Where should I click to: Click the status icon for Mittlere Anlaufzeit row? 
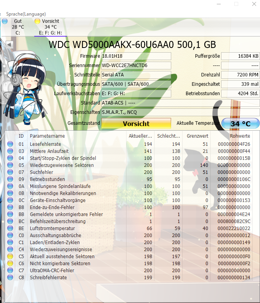(10, 151)
